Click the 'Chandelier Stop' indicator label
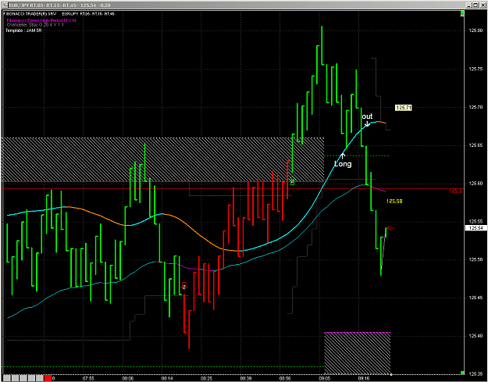Image resolution: width=488 pixels, height=382 pixels. pyautogui.click(x=35, y=24)
